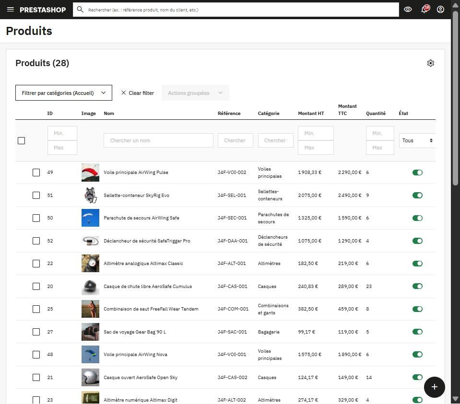The width and height of the screenshot is (460, 404).
Task: Open thumbnail of Voile principale AirWing Nova
Action: point(90,355)
